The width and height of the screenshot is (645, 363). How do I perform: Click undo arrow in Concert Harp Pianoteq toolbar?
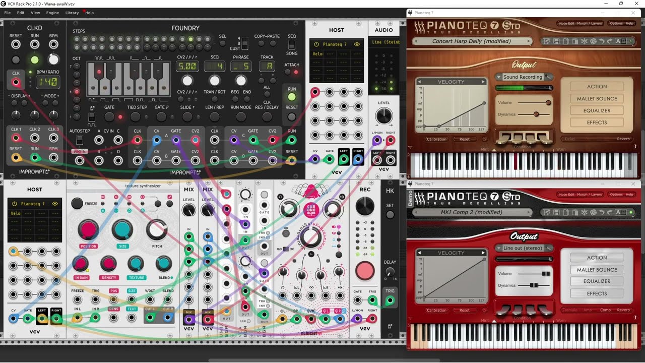point(602,41)
